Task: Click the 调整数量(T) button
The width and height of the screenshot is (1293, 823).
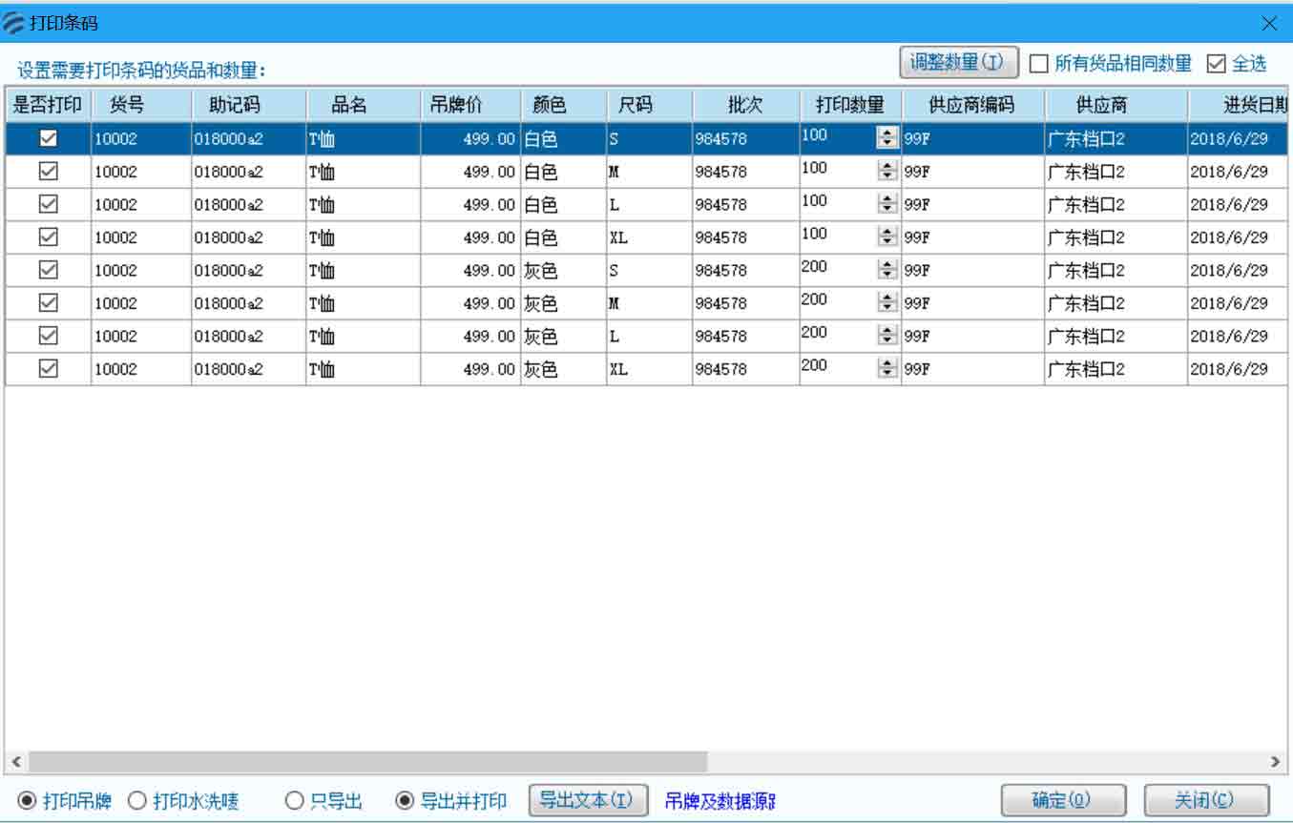Action: [958, 63]
